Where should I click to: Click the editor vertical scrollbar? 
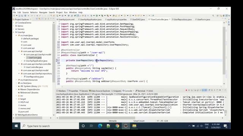pyautogui.click(x=224, y=51)
